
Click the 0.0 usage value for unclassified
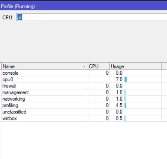[119, 112]
